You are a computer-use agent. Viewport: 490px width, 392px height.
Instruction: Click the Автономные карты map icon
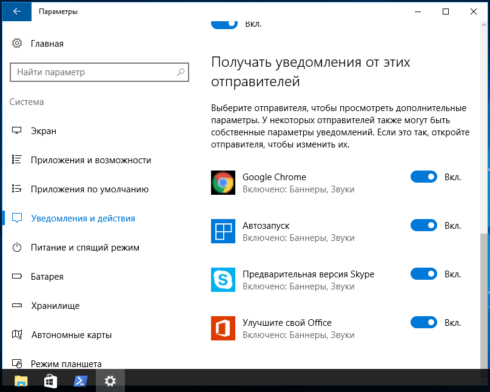click(x=17, y=334)
